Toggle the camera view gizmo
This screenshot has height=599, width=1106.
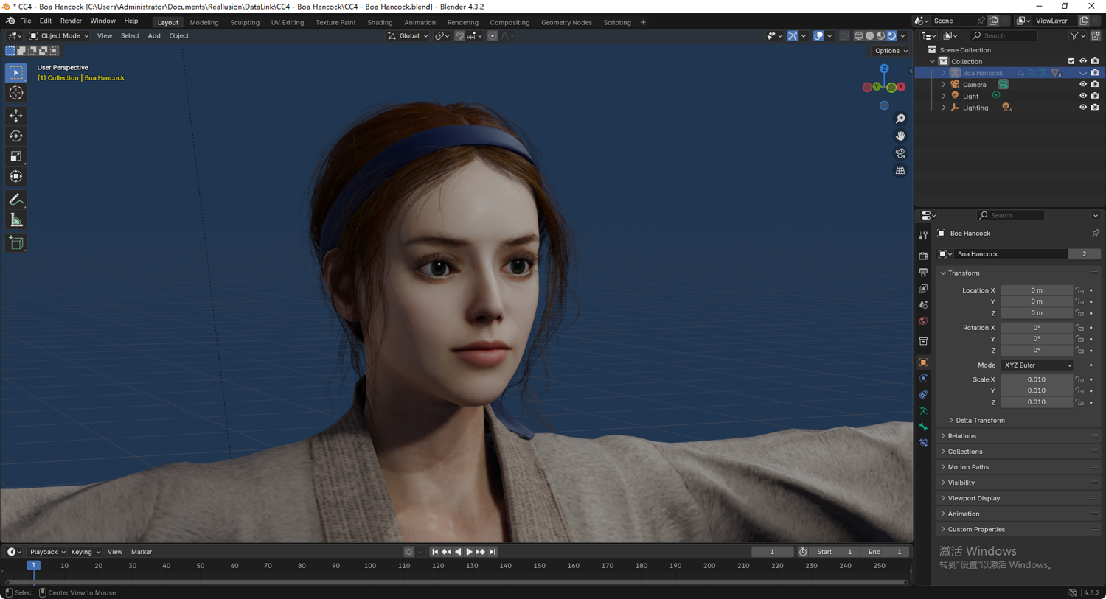tap(900, 153)
